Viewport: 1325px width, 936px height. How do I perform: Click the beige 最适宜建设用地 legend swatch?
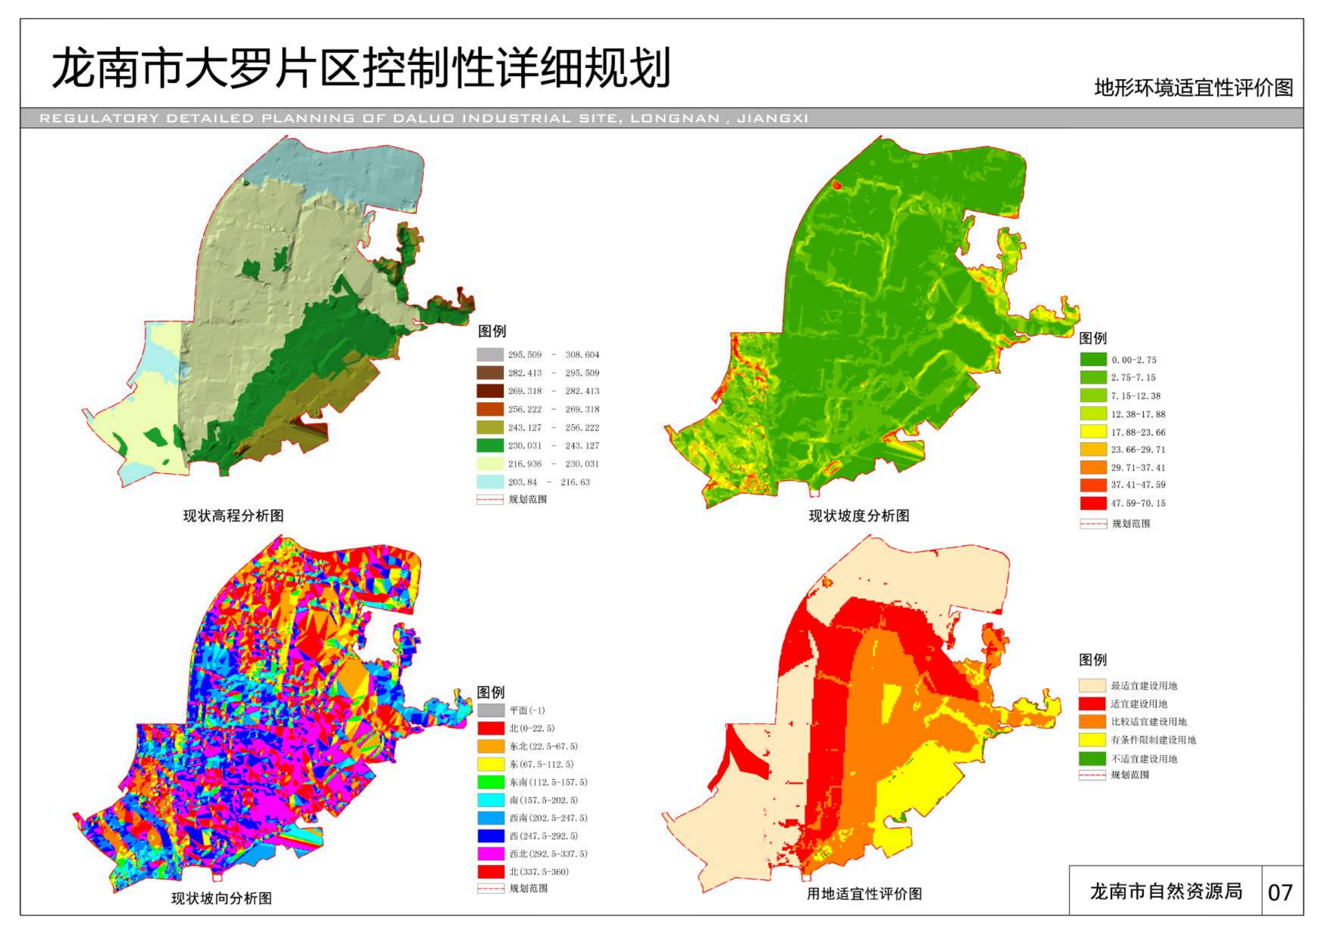[1092, 685]
